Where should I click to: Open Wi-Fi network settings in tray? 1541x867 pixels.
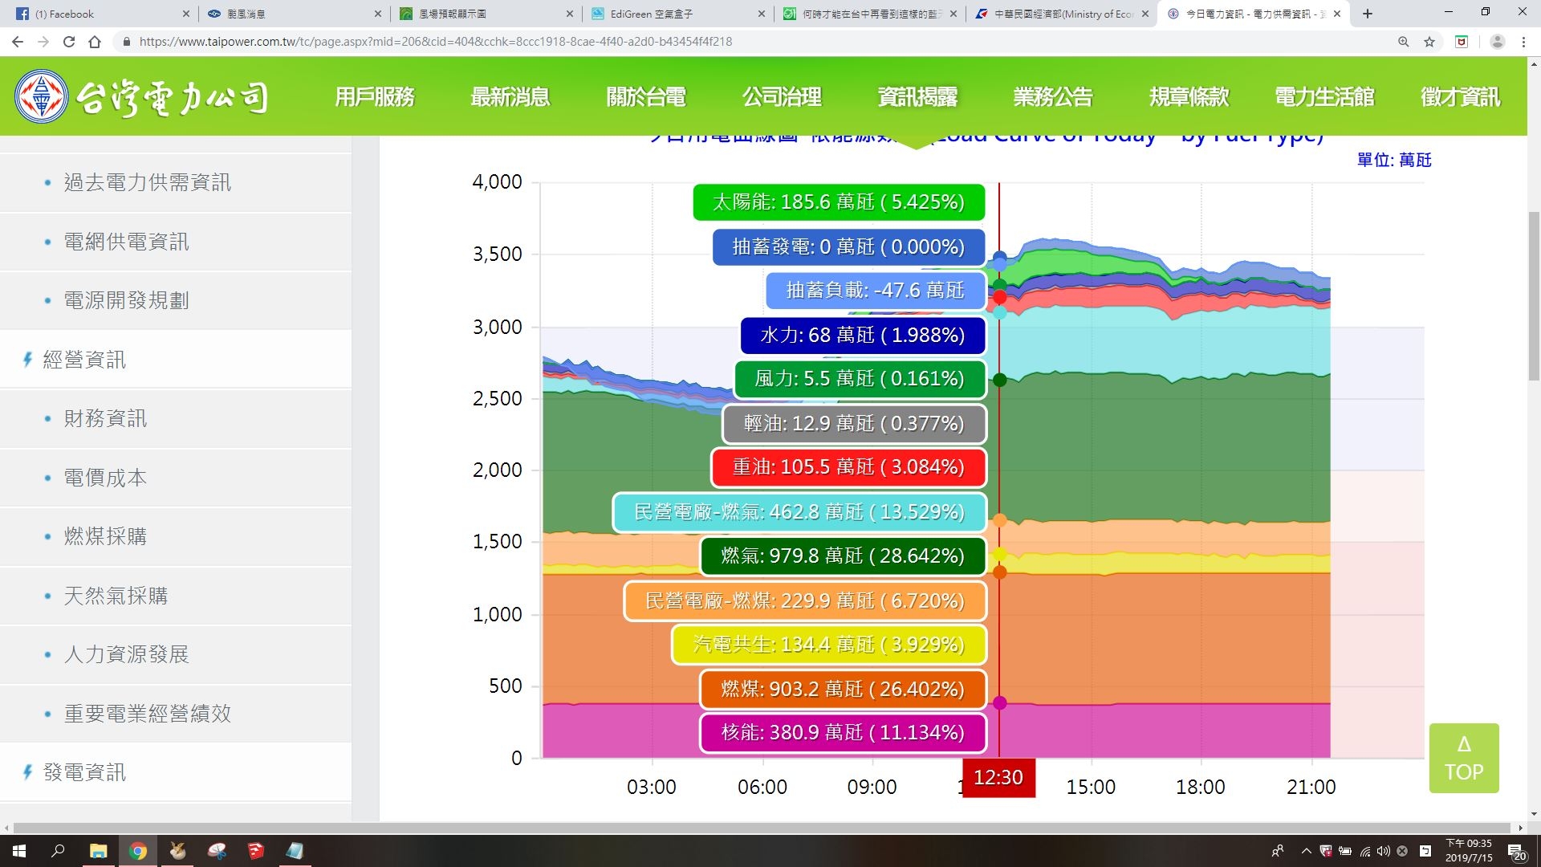[x=1364, y=851]
